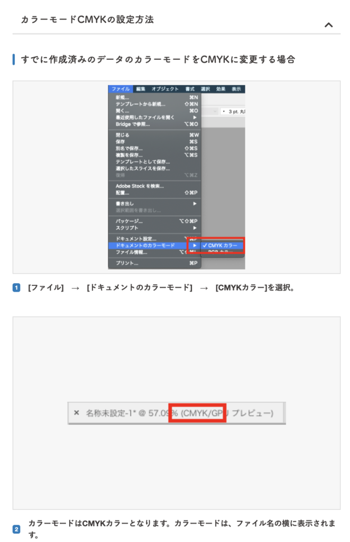Click Adobe Stock を検索... entry
Image resolution: width=350 pixels, height=542 pixels.
pos(140,186)
